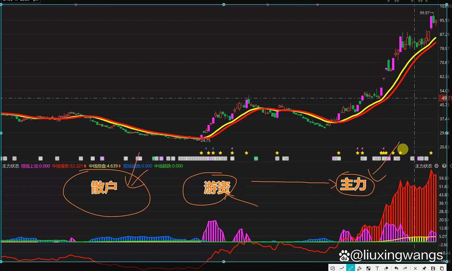Select the polyline arrow drawing tool
Screen dimensions: 452x271
coord(342,268)
